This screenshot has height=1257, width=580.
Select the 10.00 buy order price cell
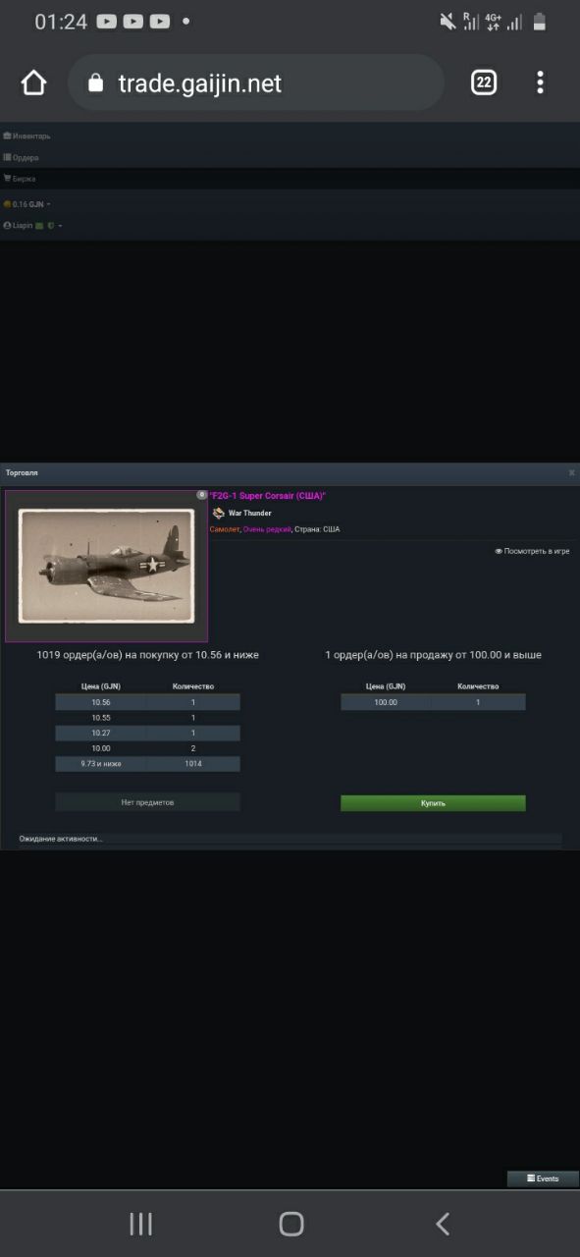(101, 748)
